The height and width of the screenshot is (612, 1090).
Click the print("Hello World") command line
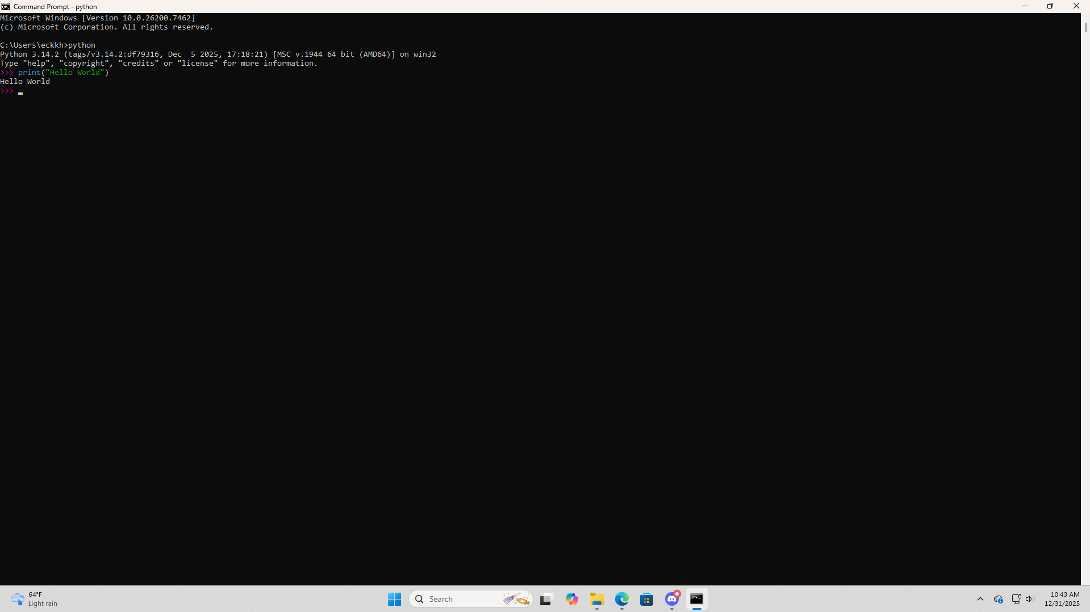(x=55, y=73)
